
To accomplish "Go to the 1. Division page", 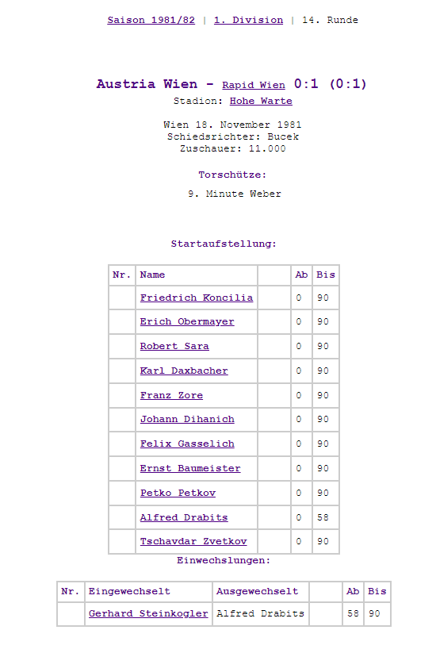I will 248,20.
